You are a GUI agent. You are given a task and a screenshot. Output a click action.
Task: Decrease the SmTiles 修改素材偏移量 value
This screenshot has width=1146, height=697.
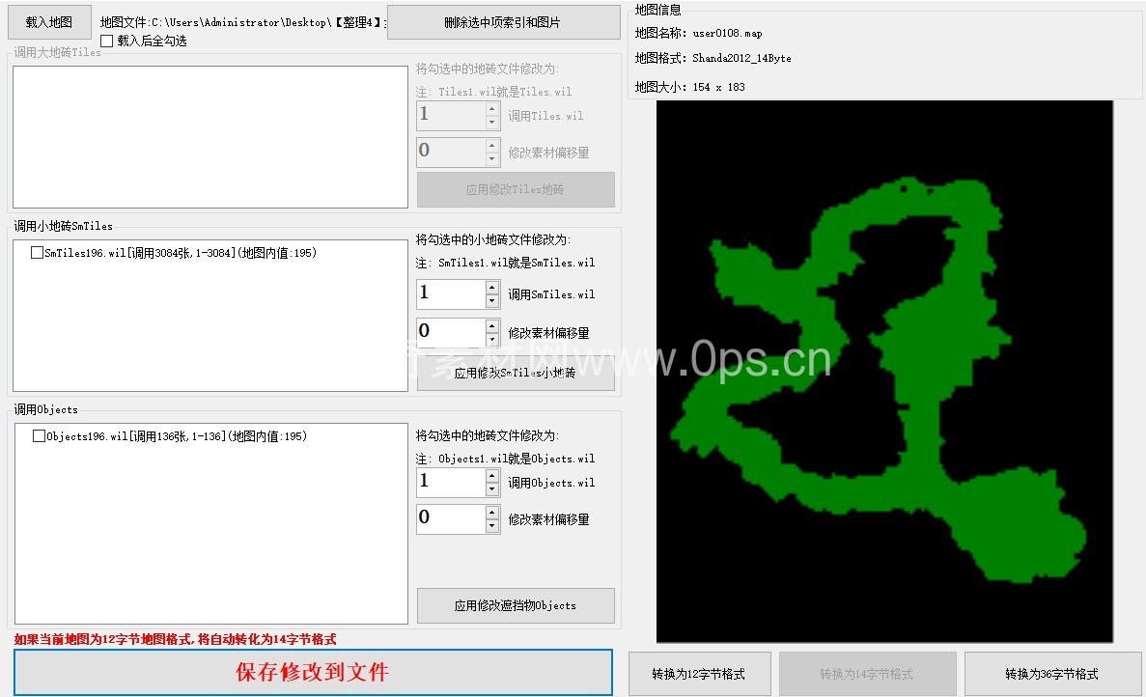[x=492, y=340]
